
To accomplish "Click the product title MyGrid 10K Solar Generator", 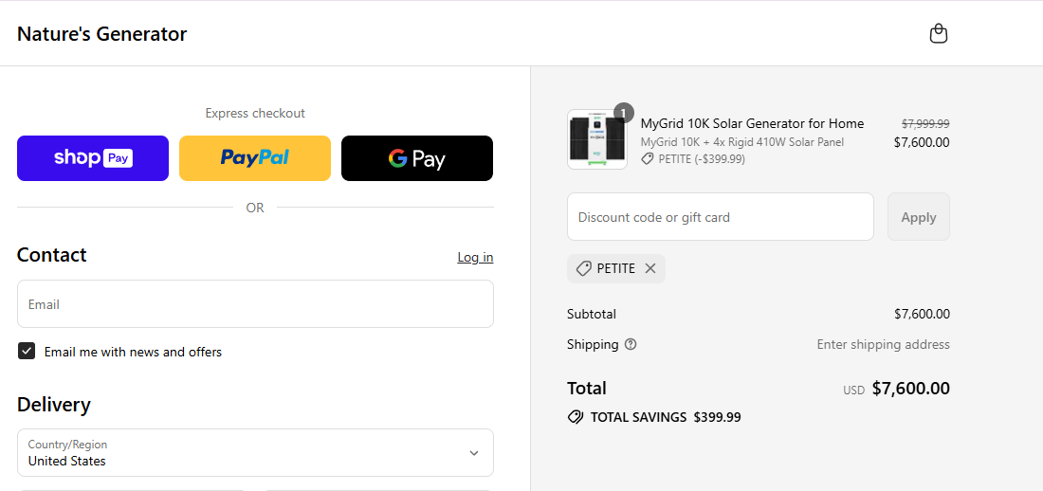I will pyautogui.click(x=752, y=123).
